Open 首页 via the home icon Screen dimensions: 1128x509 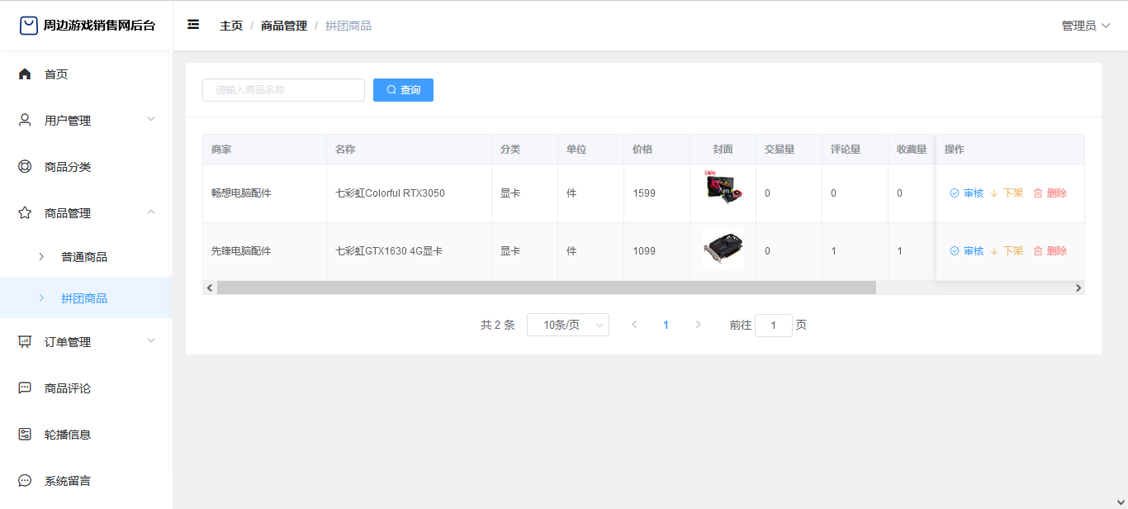[x=25, y=74]
